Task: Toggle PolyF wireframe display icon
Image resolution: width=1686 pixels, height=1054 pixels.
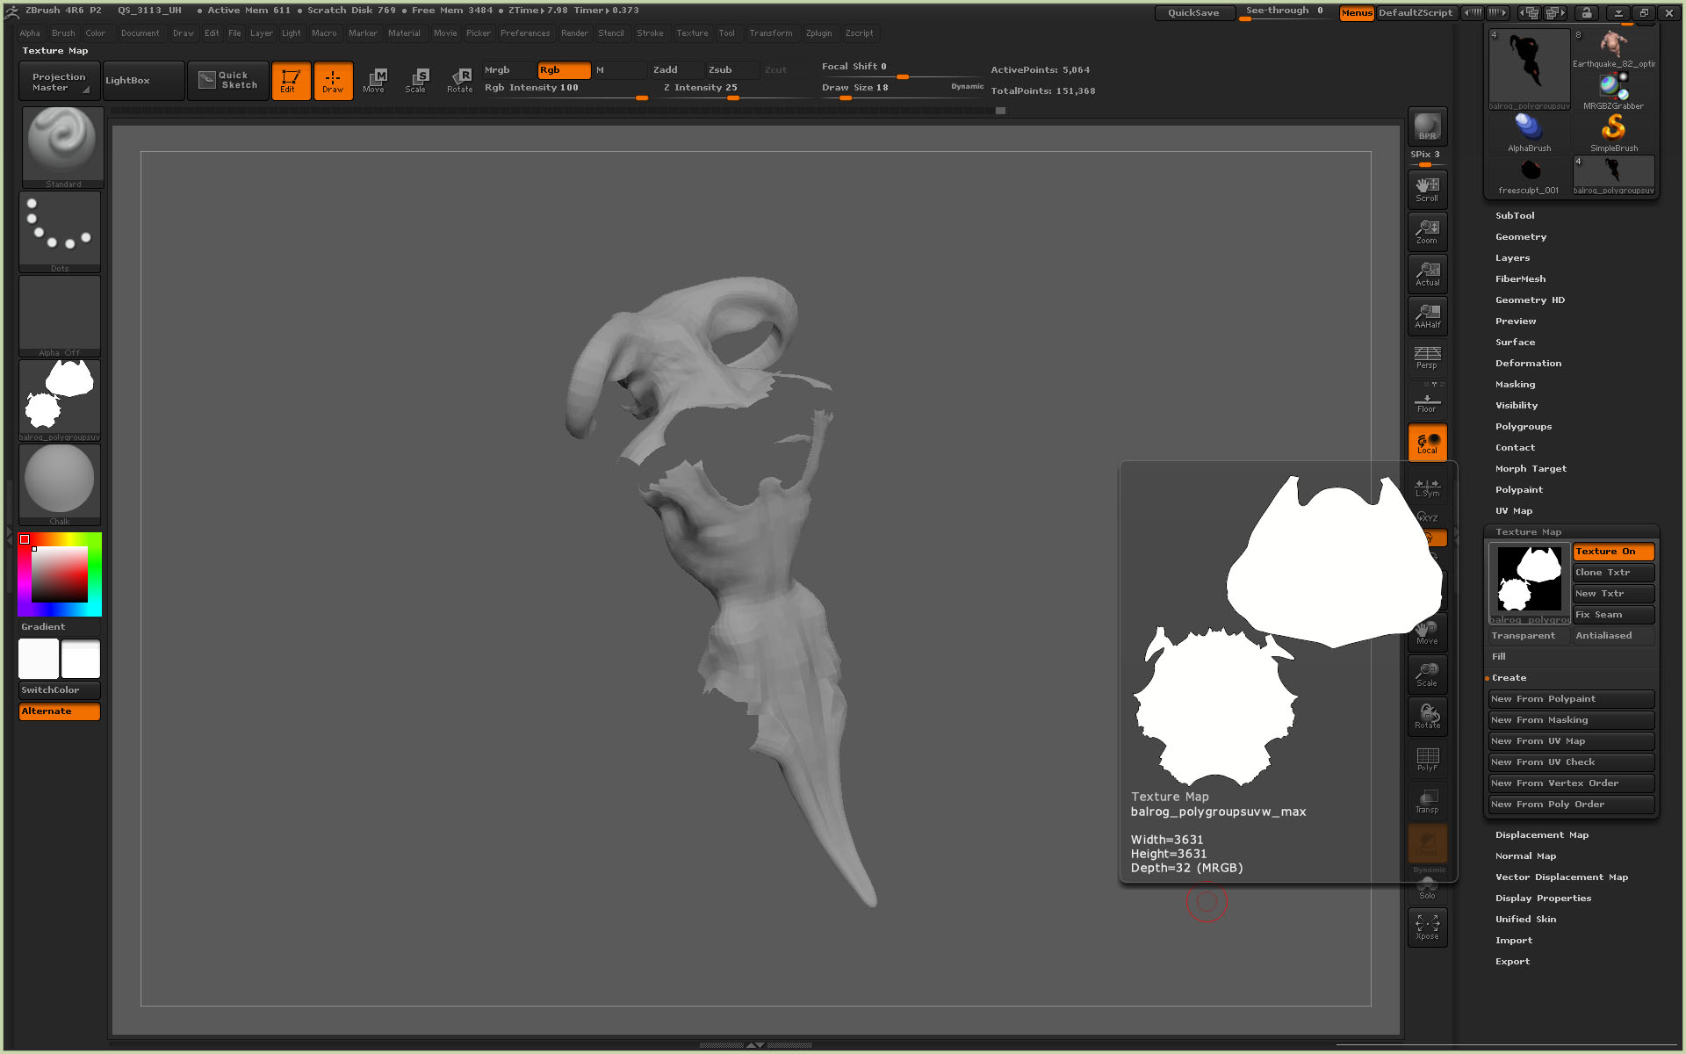Action: [x=1427, y=760]
